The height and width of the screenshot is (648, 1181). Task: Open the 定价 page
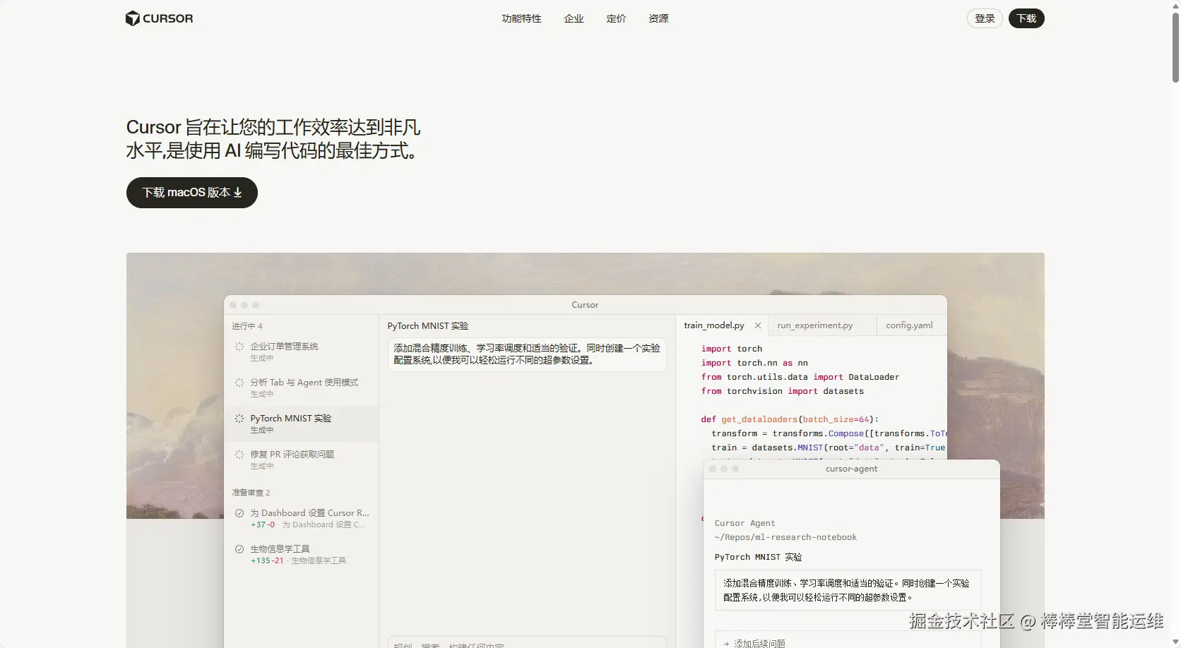[x=616, y=18]
